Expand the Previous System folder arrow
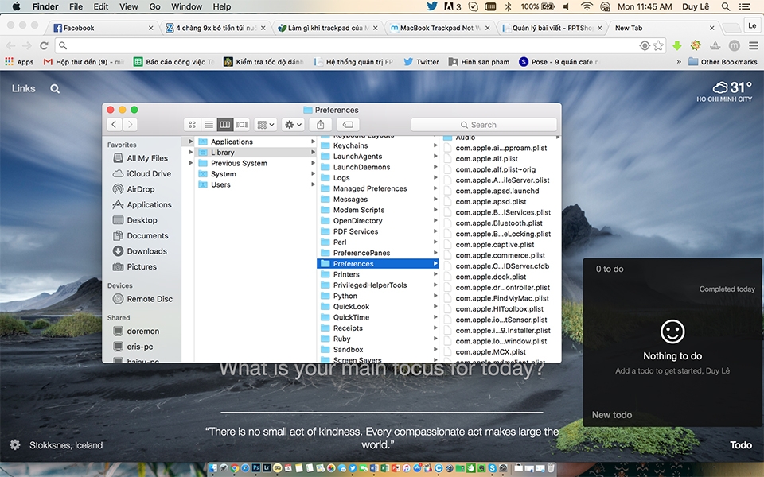Viewport: 764px width, 477px height. tap(313, 163)
